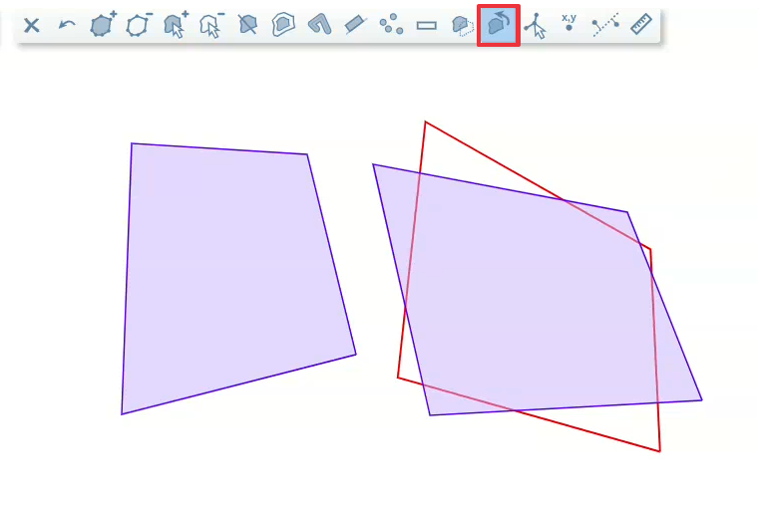759x507 pixels.
Task: Choose the remove-from-selection cursor tool with minus
Action: 211,25
